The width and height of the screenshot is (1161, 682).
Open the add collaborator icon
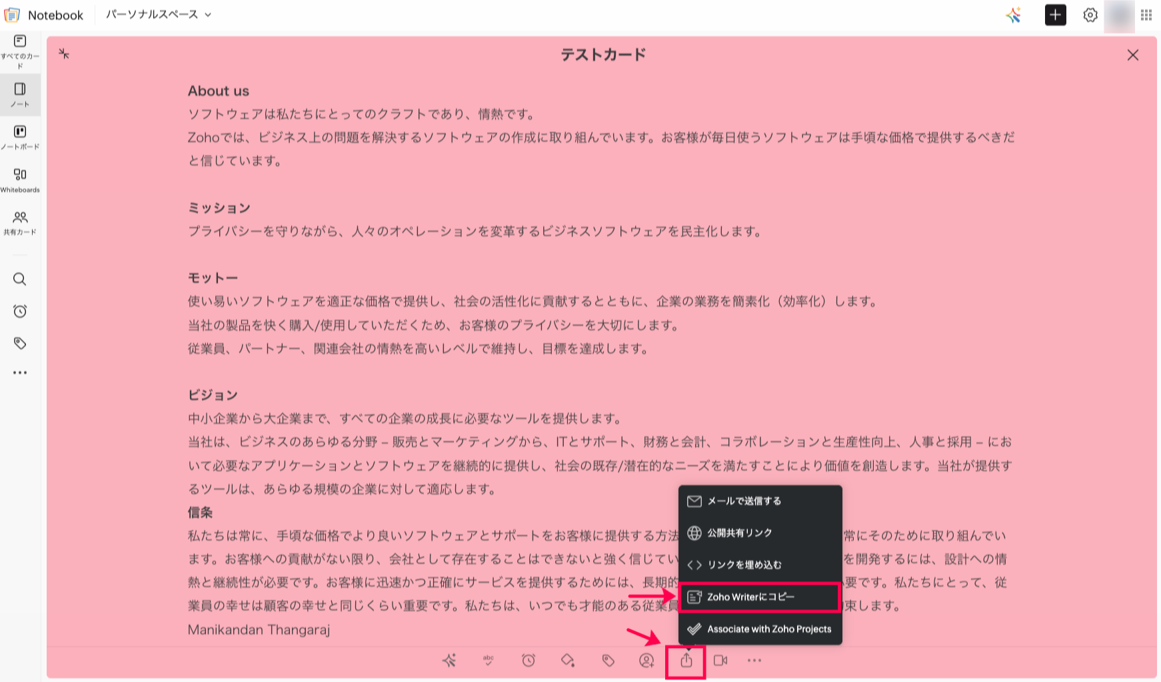[646, 660]
